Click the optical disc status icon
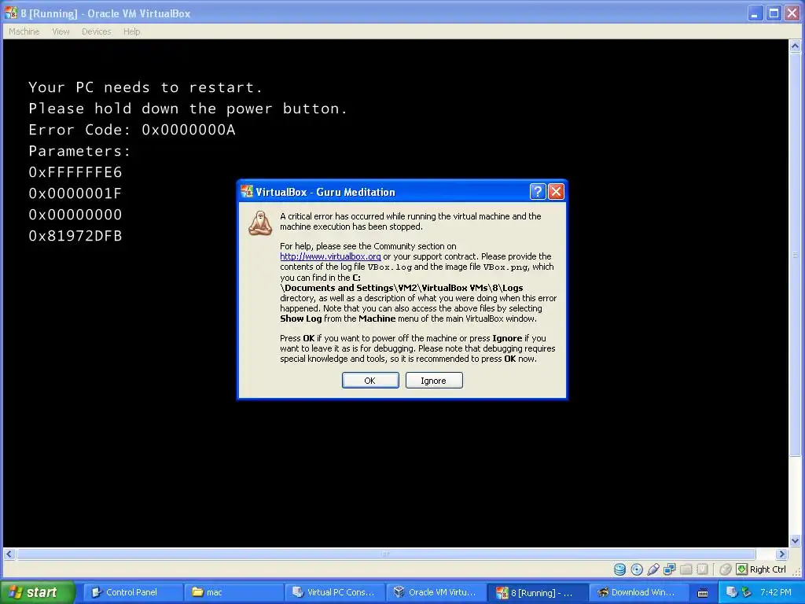 (x=637, y=569)
